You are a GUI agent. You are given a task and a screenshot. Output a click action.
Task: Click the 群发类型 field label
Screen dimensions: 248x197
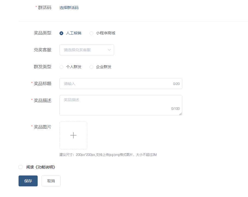coord(42,67)
